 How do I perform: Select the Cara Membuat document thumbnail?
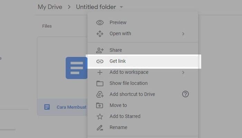pyautogui.click(x=76, y=68)
